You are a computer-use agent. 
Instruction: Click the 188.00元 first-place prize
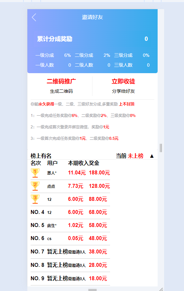coord(99,173)
